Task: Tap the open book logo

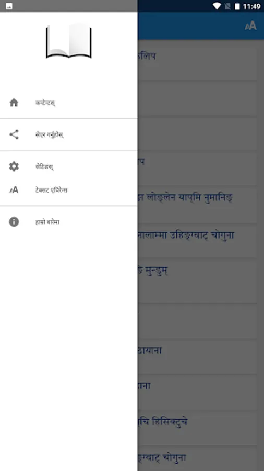Action: 69,41
